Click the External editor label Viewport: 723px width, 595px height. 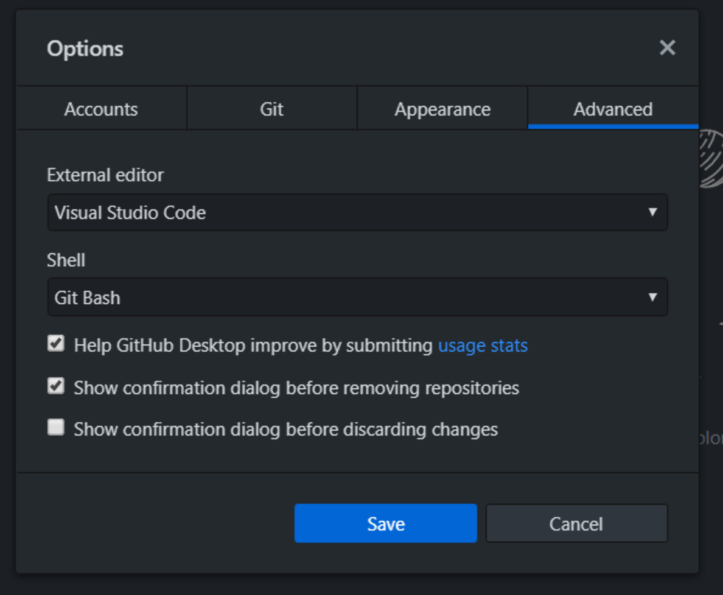pyautogui.click(x=105, y=175)
